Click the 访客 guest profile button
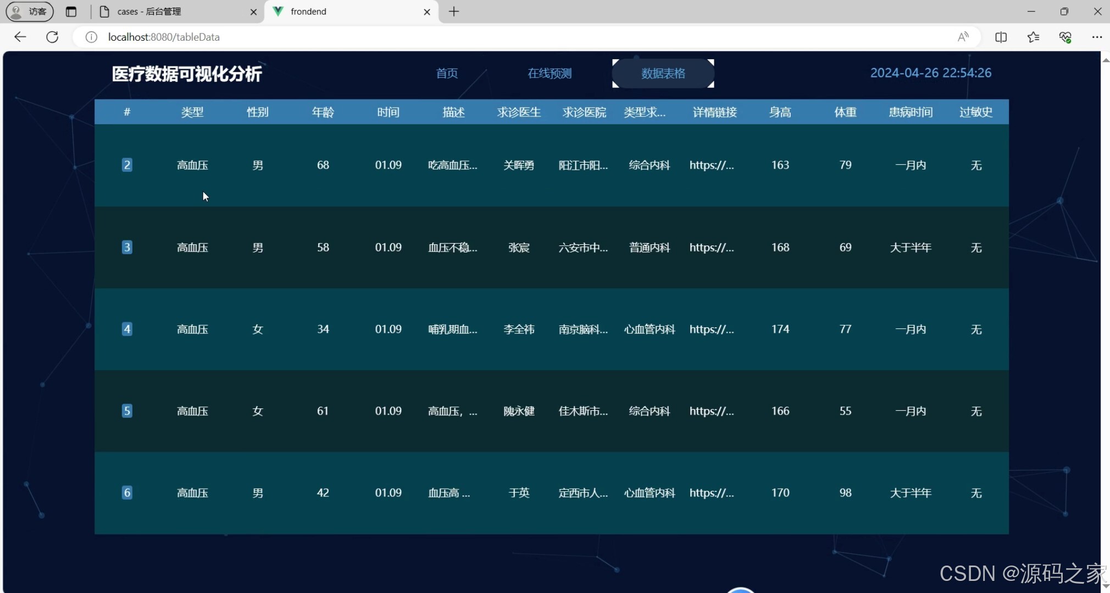Image resolution: width=1110 pixels, height=593 pixels. pos(30,12)
